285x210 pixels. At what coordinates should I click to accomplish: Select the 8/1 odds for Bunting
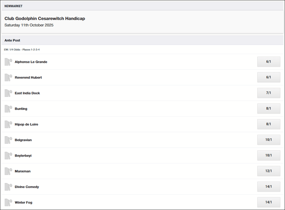[269, 109]
